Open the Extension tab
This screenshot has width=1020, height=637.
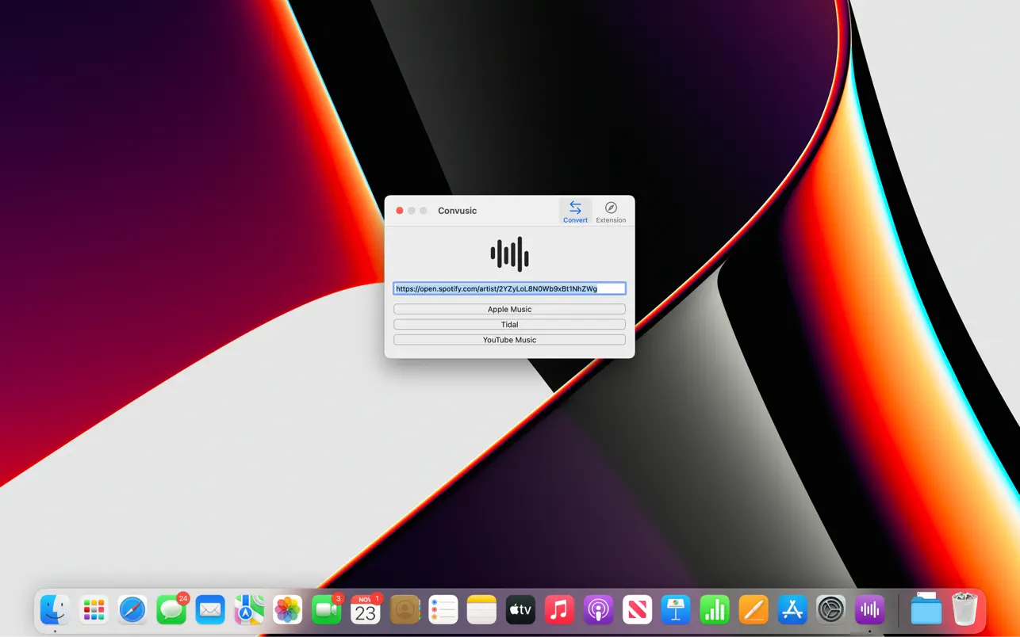pyautogui.click(x=611, y=212)
